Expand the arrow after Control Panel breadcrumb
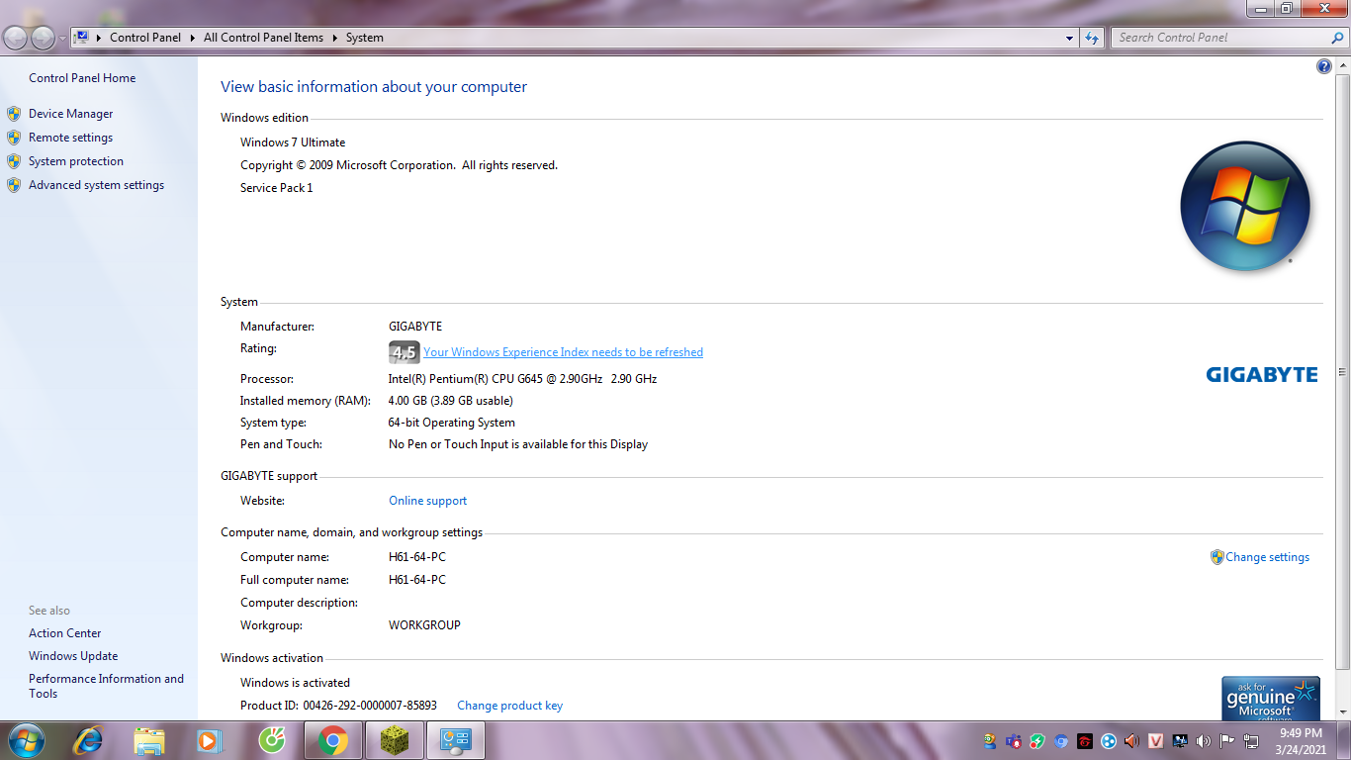This screenshot has height=760, width=1351. tap(193, 38)
